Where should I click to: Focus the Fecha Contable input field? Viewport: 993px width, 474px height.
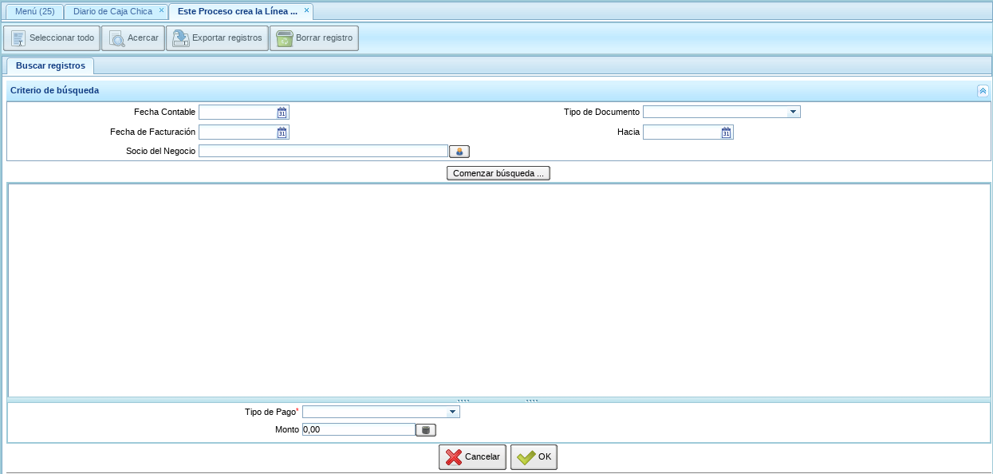tap(237, 113)
